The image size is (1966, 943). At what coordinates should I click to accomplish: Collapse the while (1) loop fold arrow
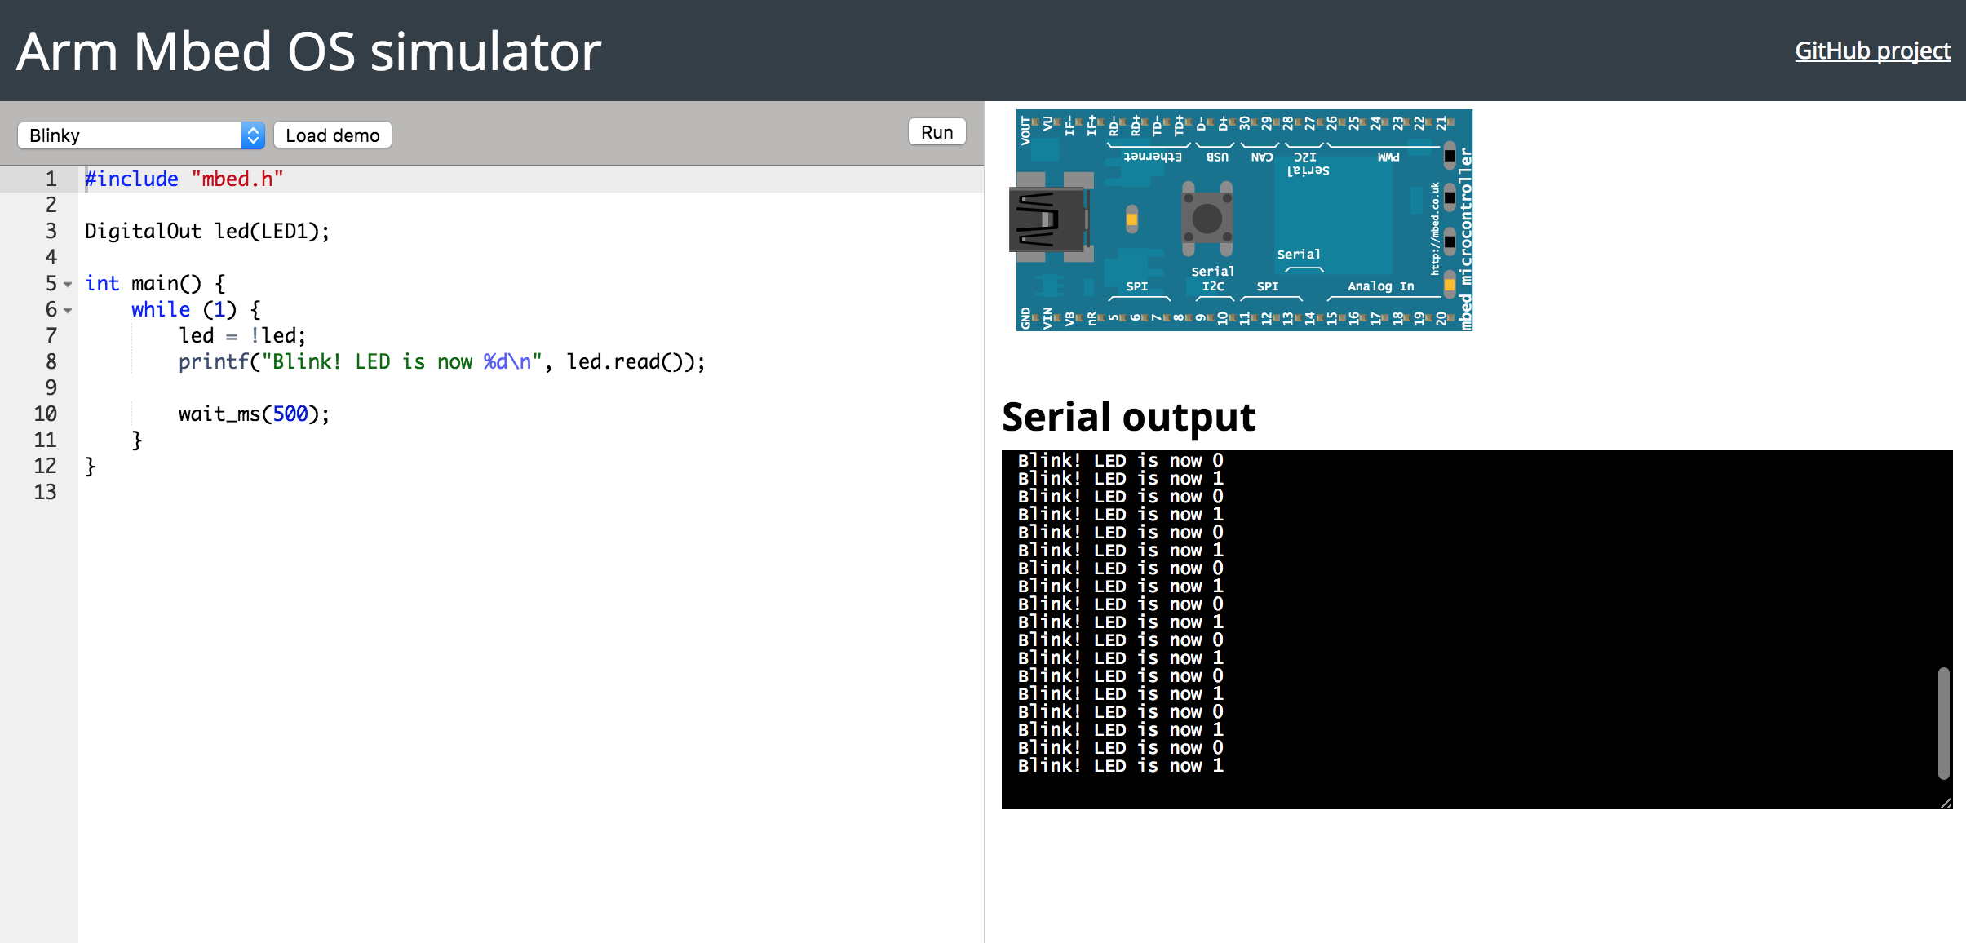[68, 311]
